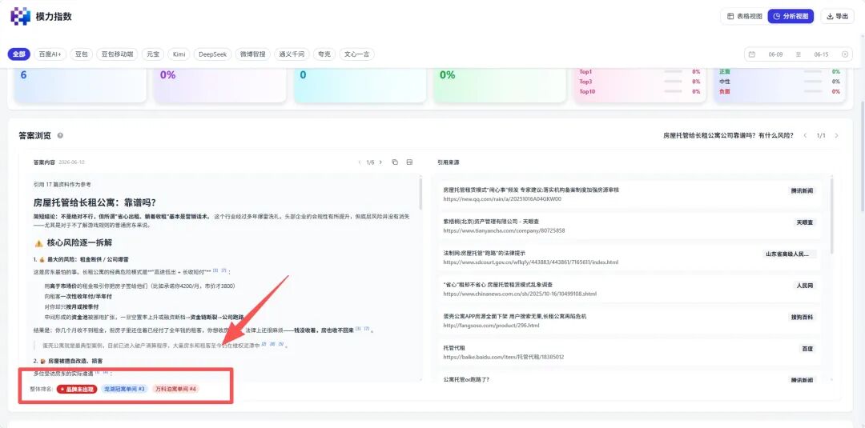Filter by 微博智搜 platform
865x428 pixels.
[x=252, y=54]
